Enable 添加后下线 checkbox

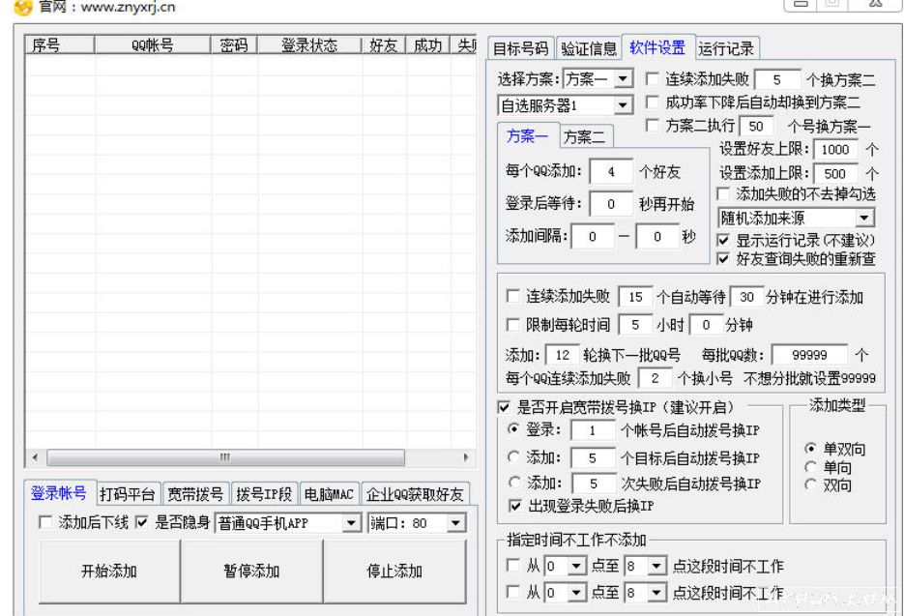pos(45,522)
